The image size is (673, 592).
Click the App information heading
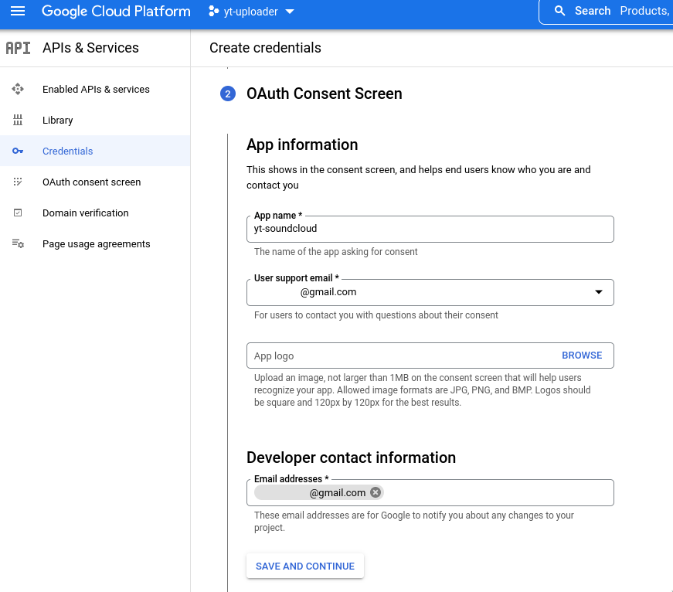coord(302,145)
